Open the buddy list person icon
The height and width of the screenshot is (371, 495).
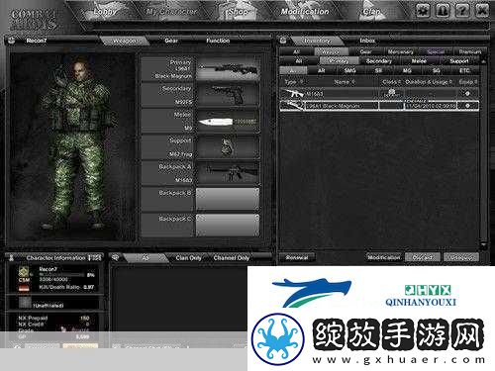(x=443, y=11)
